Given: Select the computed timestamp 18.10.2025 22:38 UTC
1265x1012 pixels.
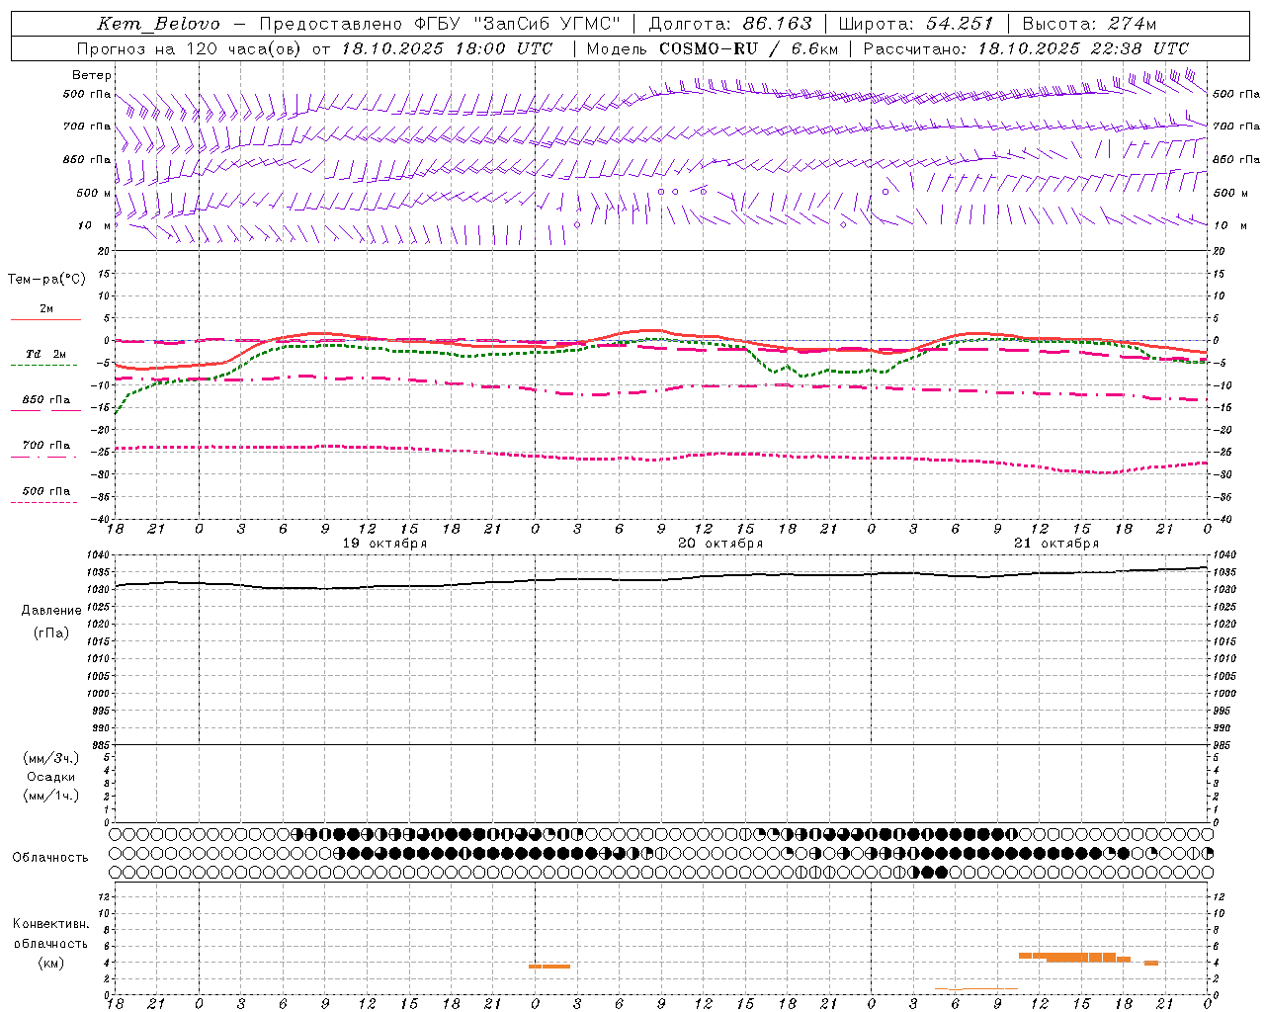Looking at the screenshot, I should click(x=1083, y=48).
